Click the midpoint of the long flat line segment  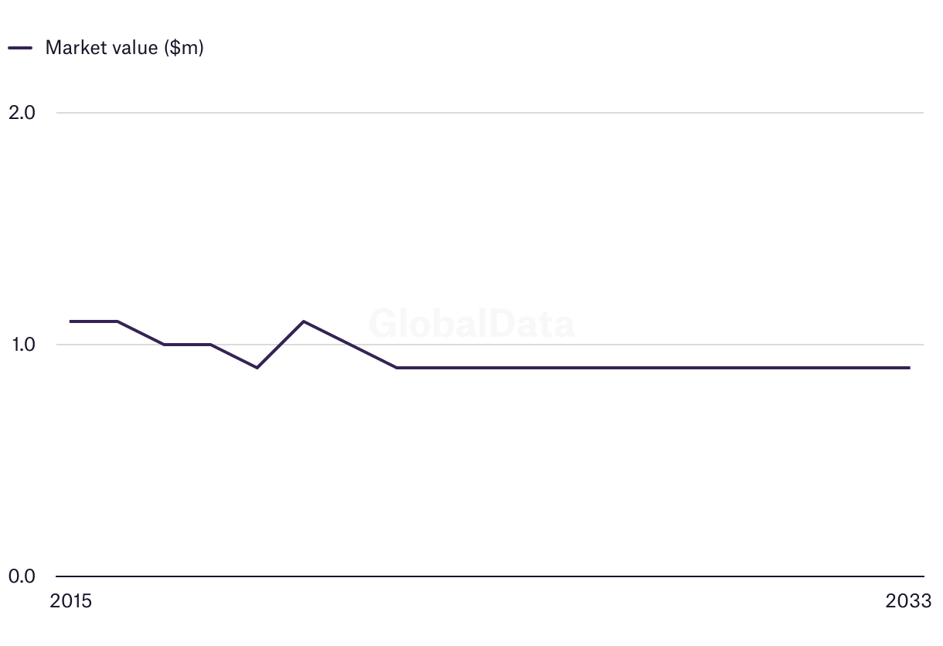click(x=653, y=368)
